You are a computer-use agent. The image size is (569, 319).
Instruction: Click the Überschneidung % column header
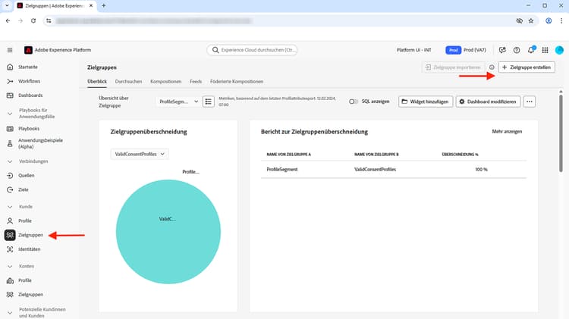[x=460, y=155]
